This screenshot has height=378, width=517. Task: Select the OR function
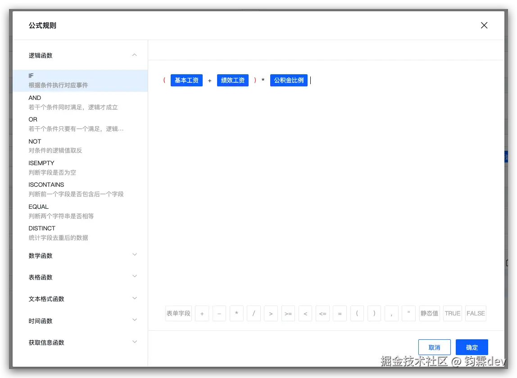click(80, 124)
